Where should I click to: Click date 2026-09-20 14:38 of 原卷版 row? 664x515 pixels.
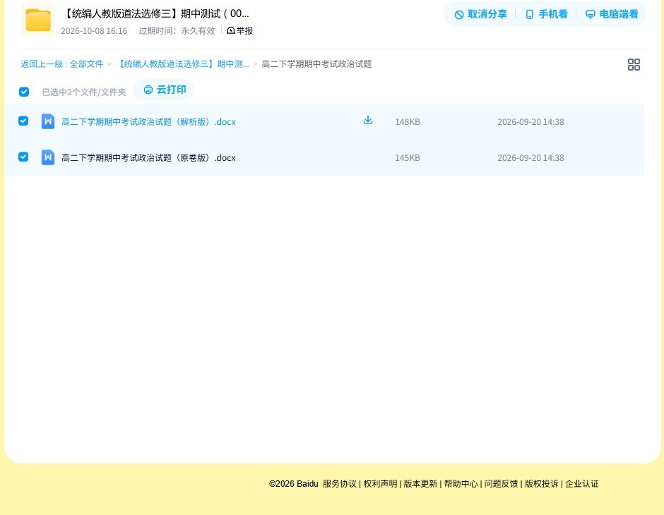click(x=530, y=158)
